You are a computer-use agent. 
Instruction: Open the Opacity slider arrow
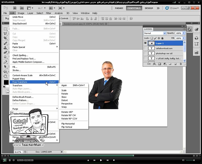[184, 33]
